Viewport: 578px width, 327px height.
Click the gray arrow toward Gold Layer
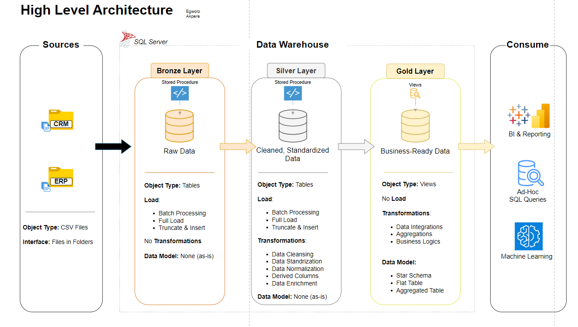(x=356, y=147)
